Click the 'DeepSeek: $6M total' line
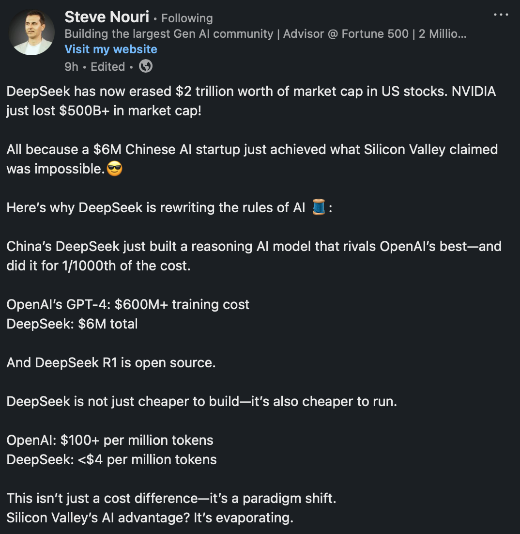Screen dimensions: 520x534 coord(72,324)
